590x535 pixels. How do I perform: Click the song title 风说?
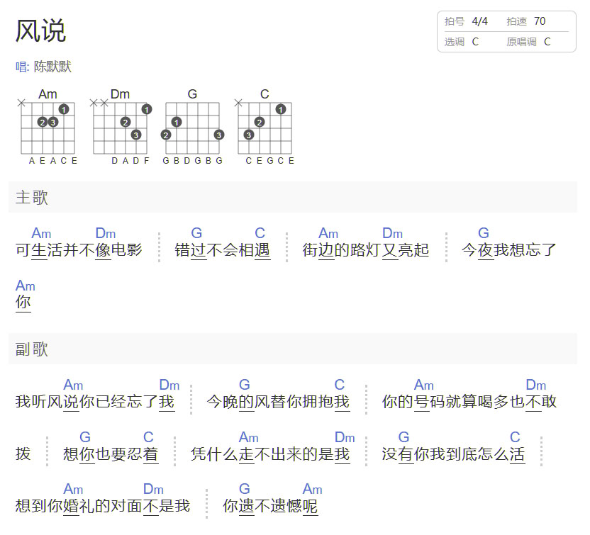click(40, 30)
